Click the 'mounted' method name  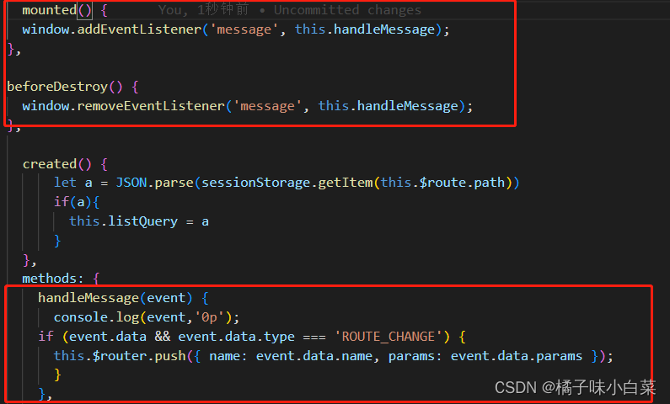click(x=49, y=10)
